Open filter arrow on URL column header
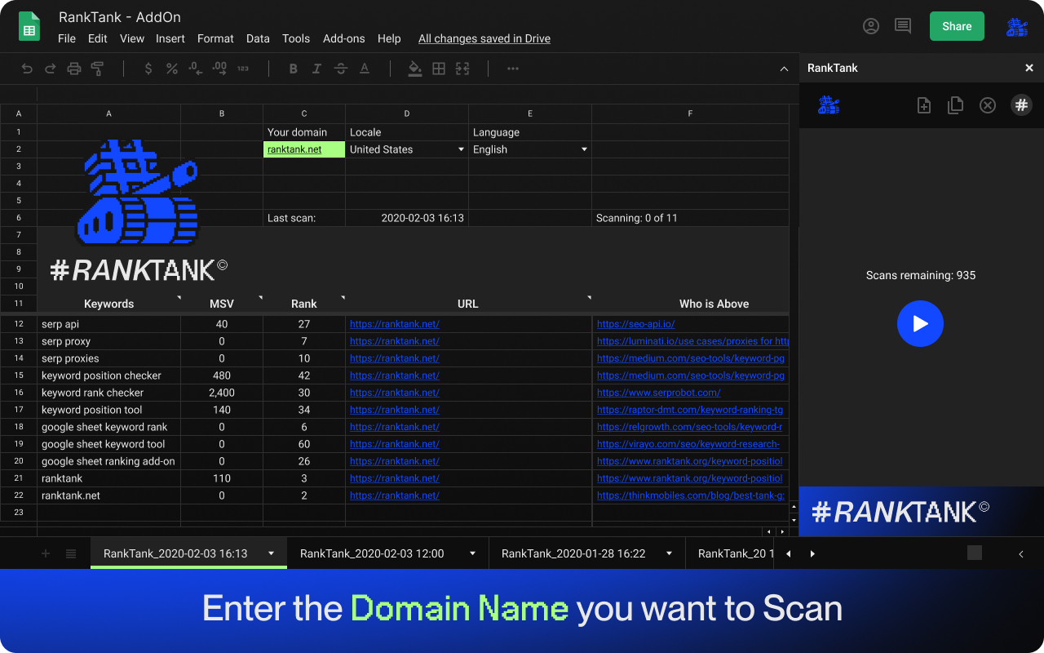Screen dimensions: 1044x653 [x=589, y=298]
